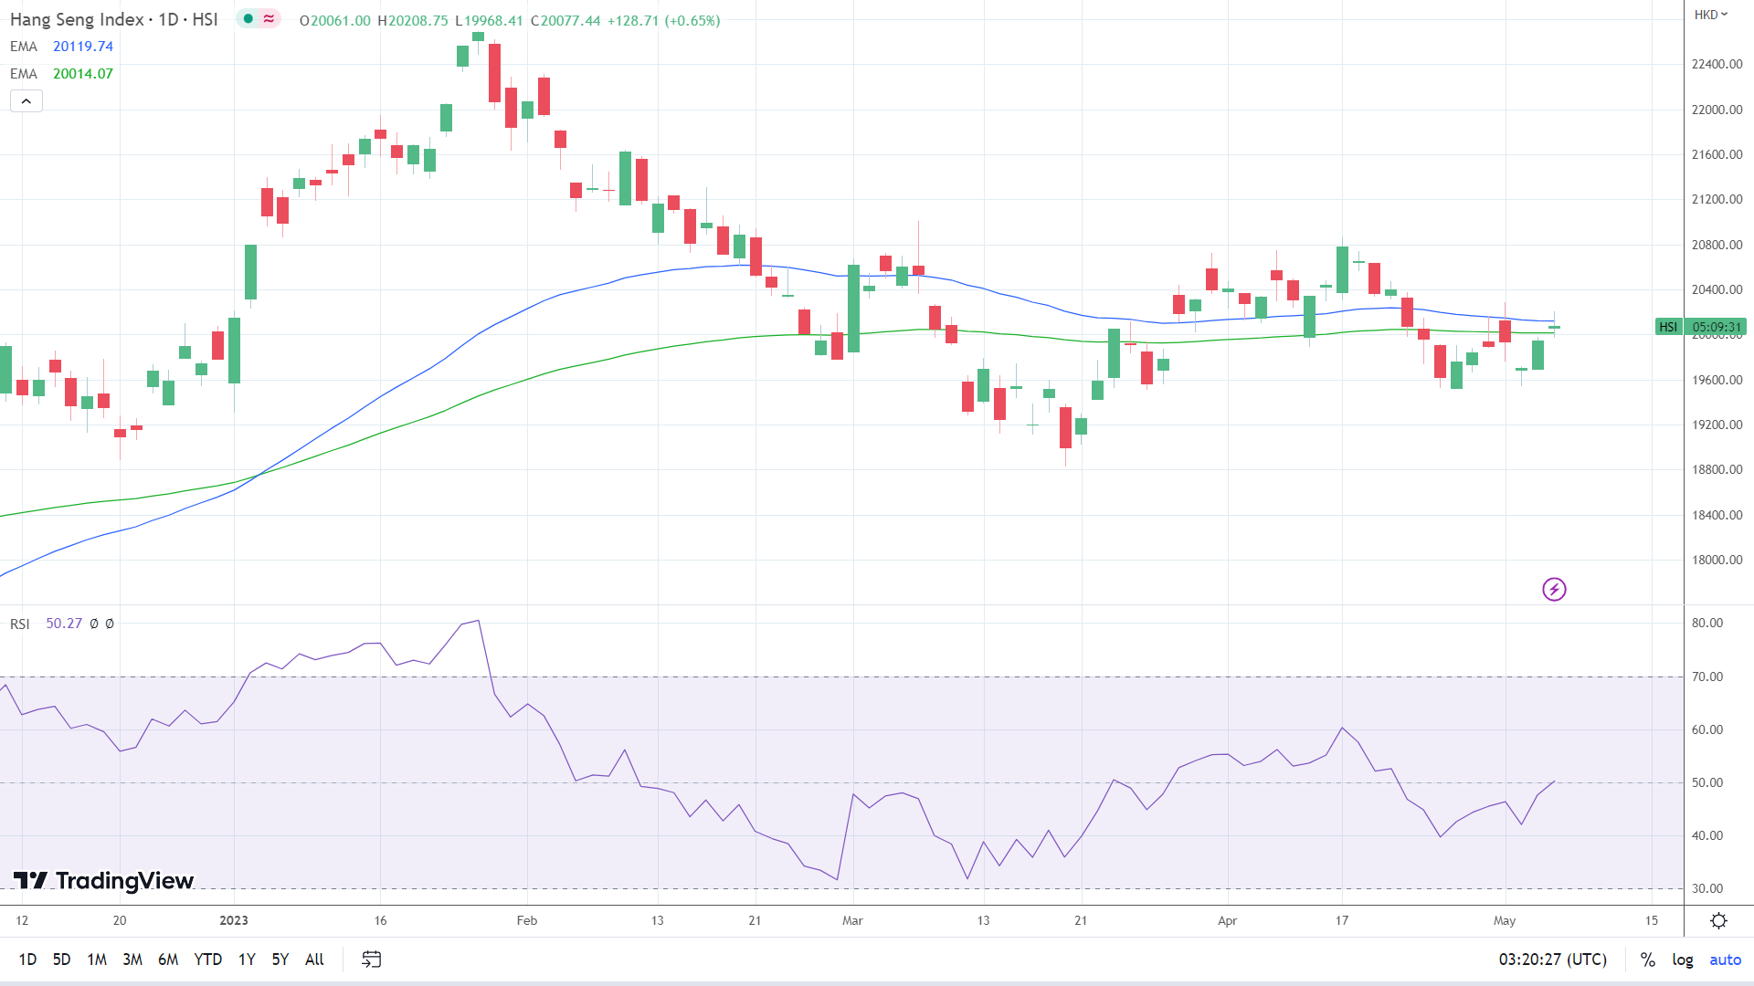The width and height of the screenshot is (1754, 986).
Task: Click the purple lightning bolt event icon
Action: (x=1554, y=590)
